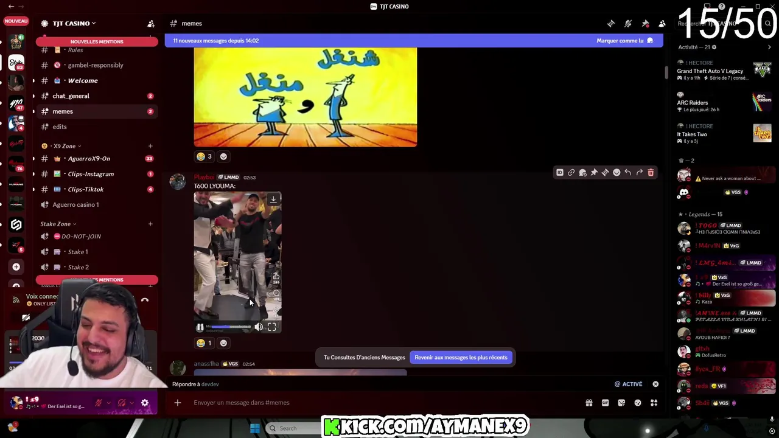Forward the hovered message
Viewport: 779px width, 438px height.
point(639,173)
